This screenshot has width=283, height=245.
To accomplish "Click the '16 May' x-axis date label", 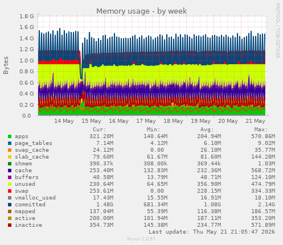I will tap(118, 121).
